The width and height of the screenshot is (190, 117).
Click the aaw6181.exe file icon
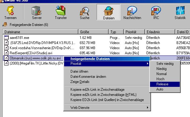click(x=6, y=38)
